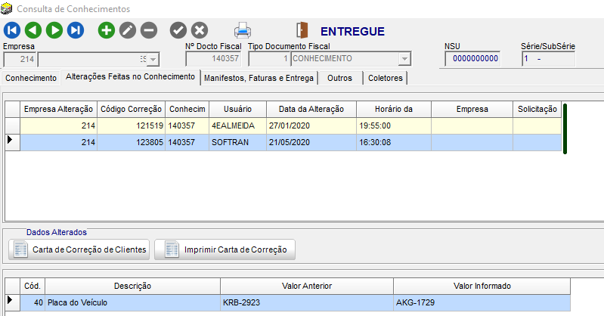Image resolution: width=604 pixels, height=316 pixels.
Task: Click Valor Anterior column header
Action: coord(307,286)
